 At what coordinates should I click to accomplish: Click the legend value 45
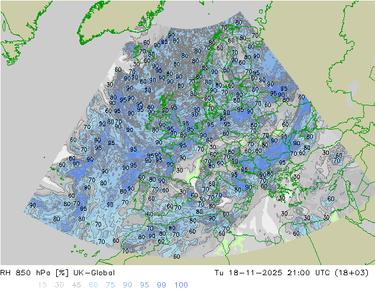pos(76,285)
